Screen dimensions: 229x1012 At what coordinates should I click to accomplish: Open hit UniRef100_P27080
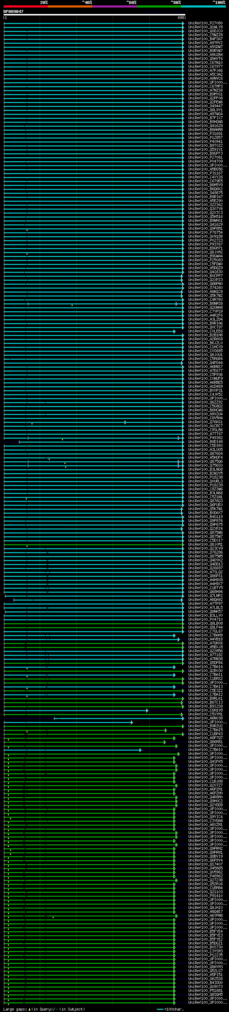coord(205,23)
